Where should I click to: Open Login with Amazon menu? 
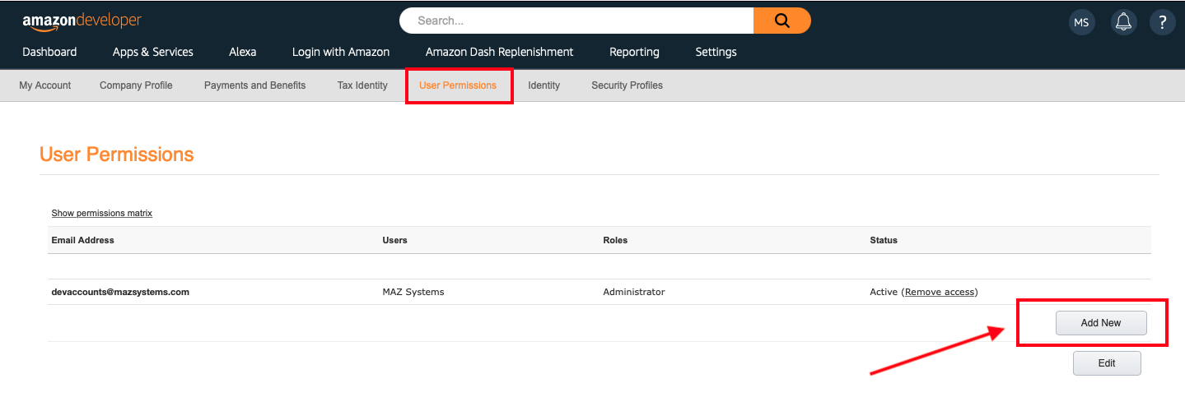pyautogui.click(x=341, y=52)
